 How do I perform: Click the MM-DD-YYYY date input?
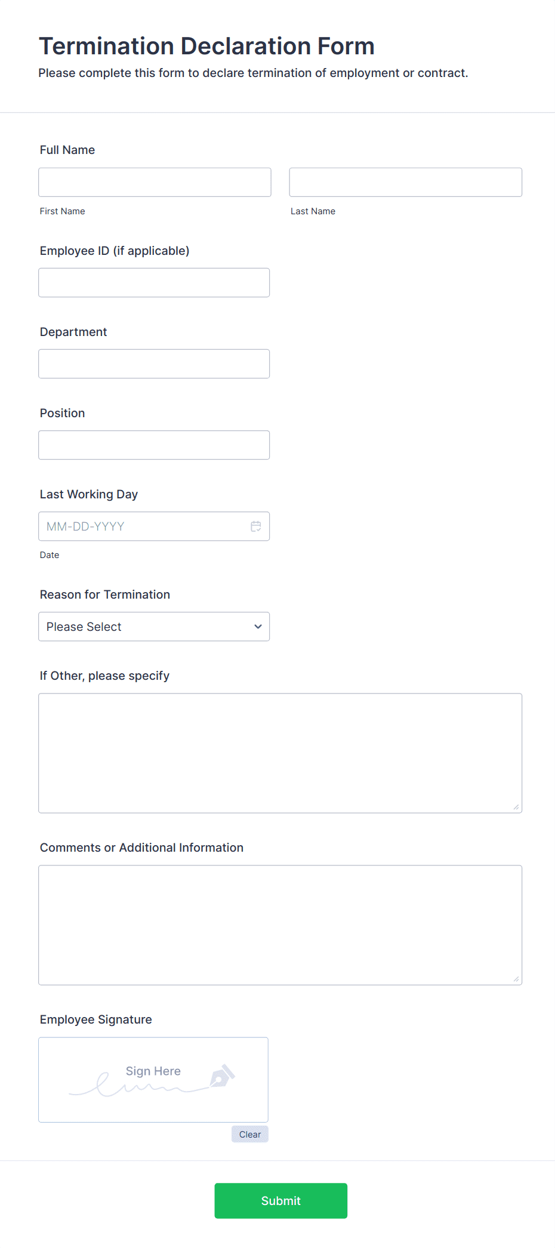[143, 526]
